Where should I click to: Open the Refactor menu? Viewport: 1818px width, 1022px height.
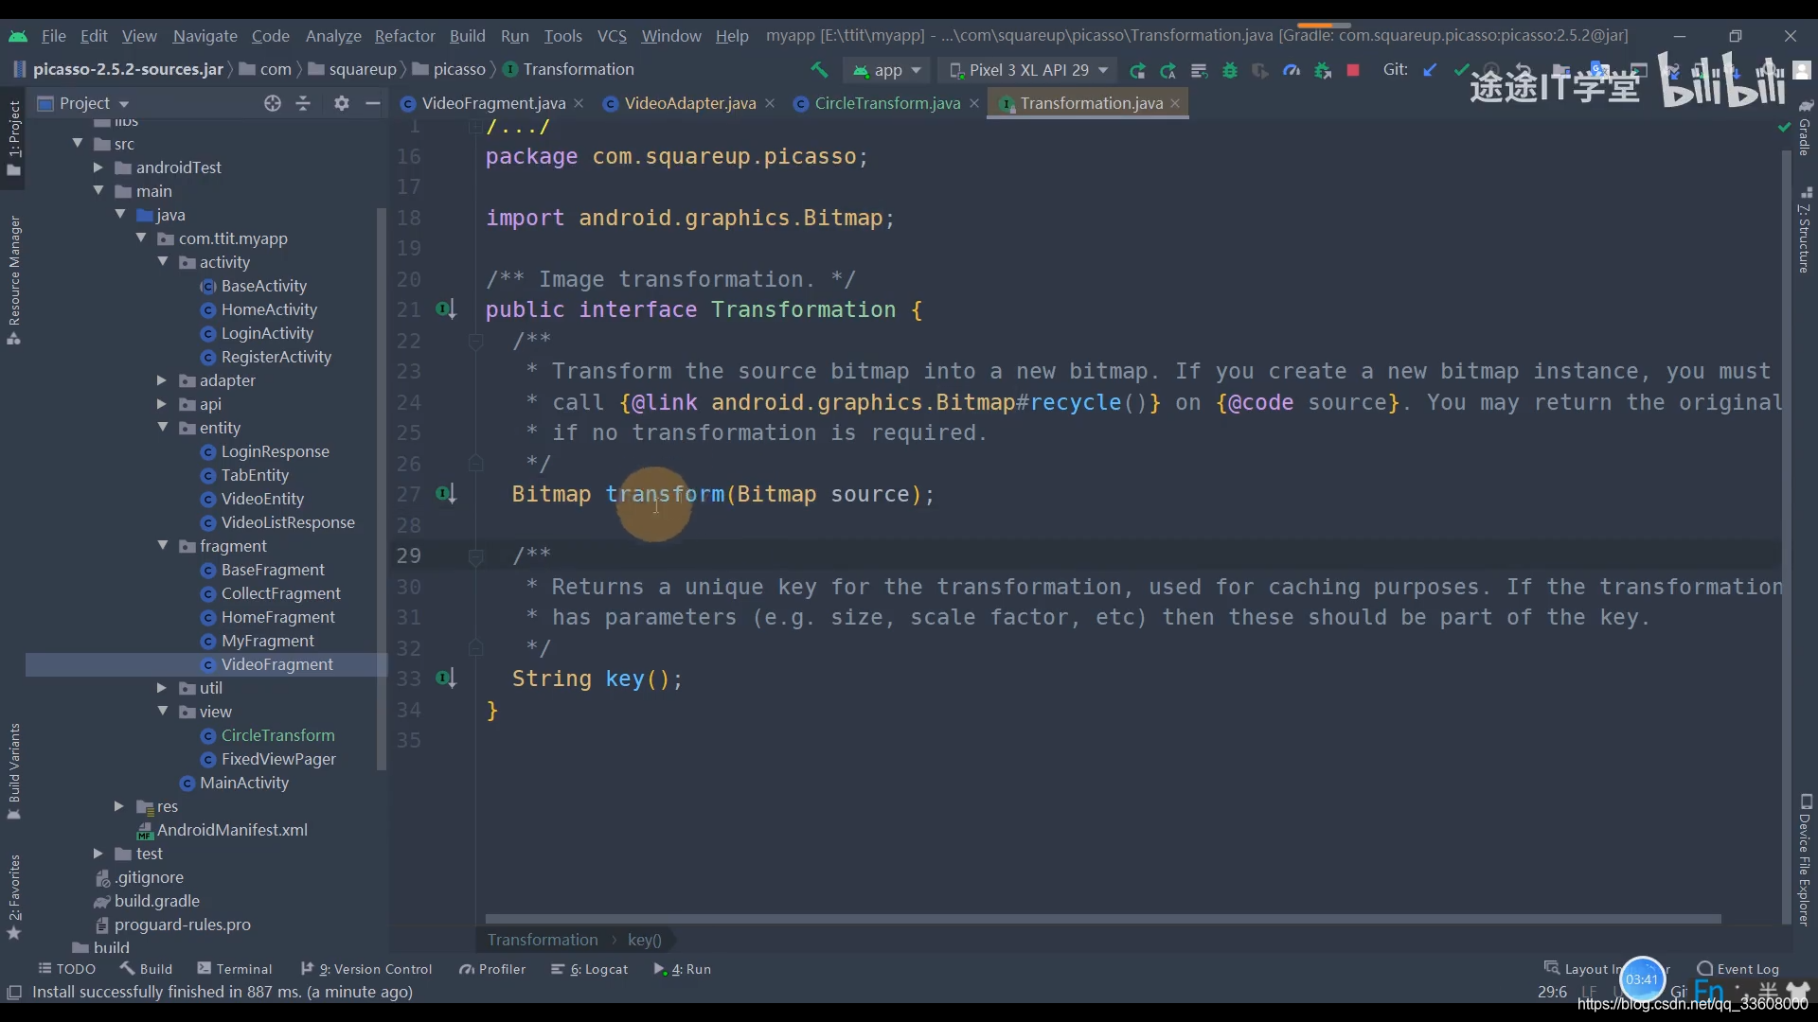tap(404, 35)
